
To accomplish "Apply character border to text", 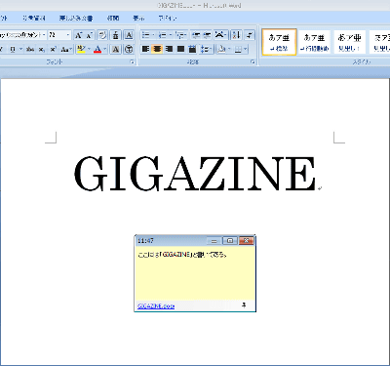I will [x=129, y=35].
